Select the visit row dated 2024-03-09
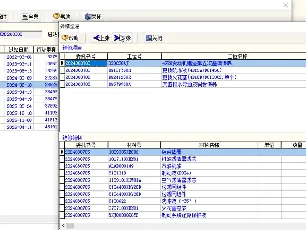Screen dimensions: 306x230 (29, 78)
